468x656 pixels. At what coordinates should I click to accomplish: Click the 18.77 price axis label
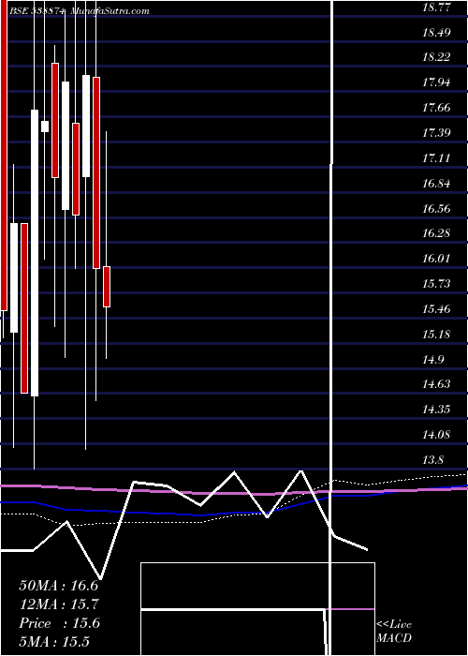click(437, 7)
